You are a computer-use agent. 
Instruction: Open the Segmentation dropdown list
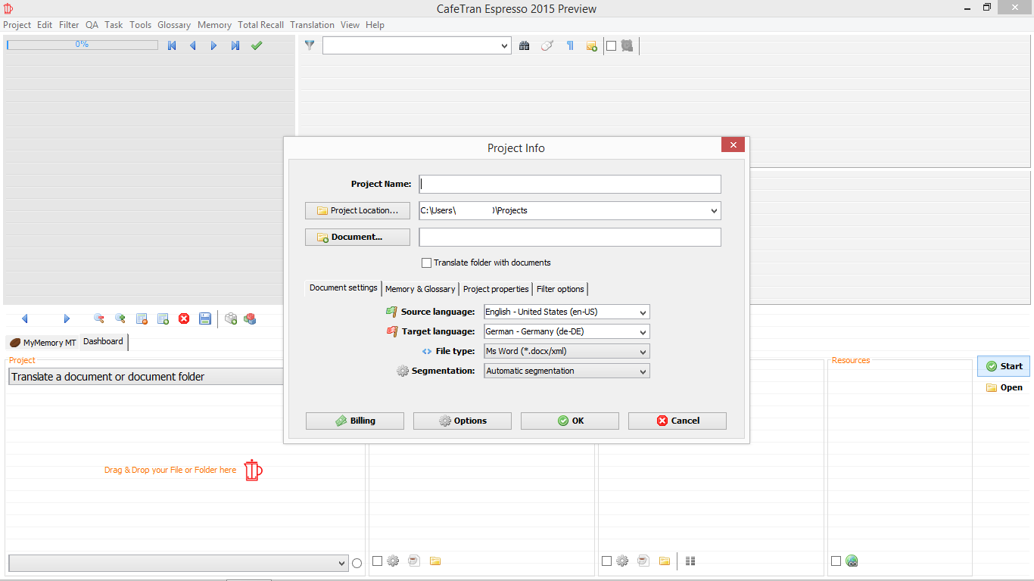[566, 371]
